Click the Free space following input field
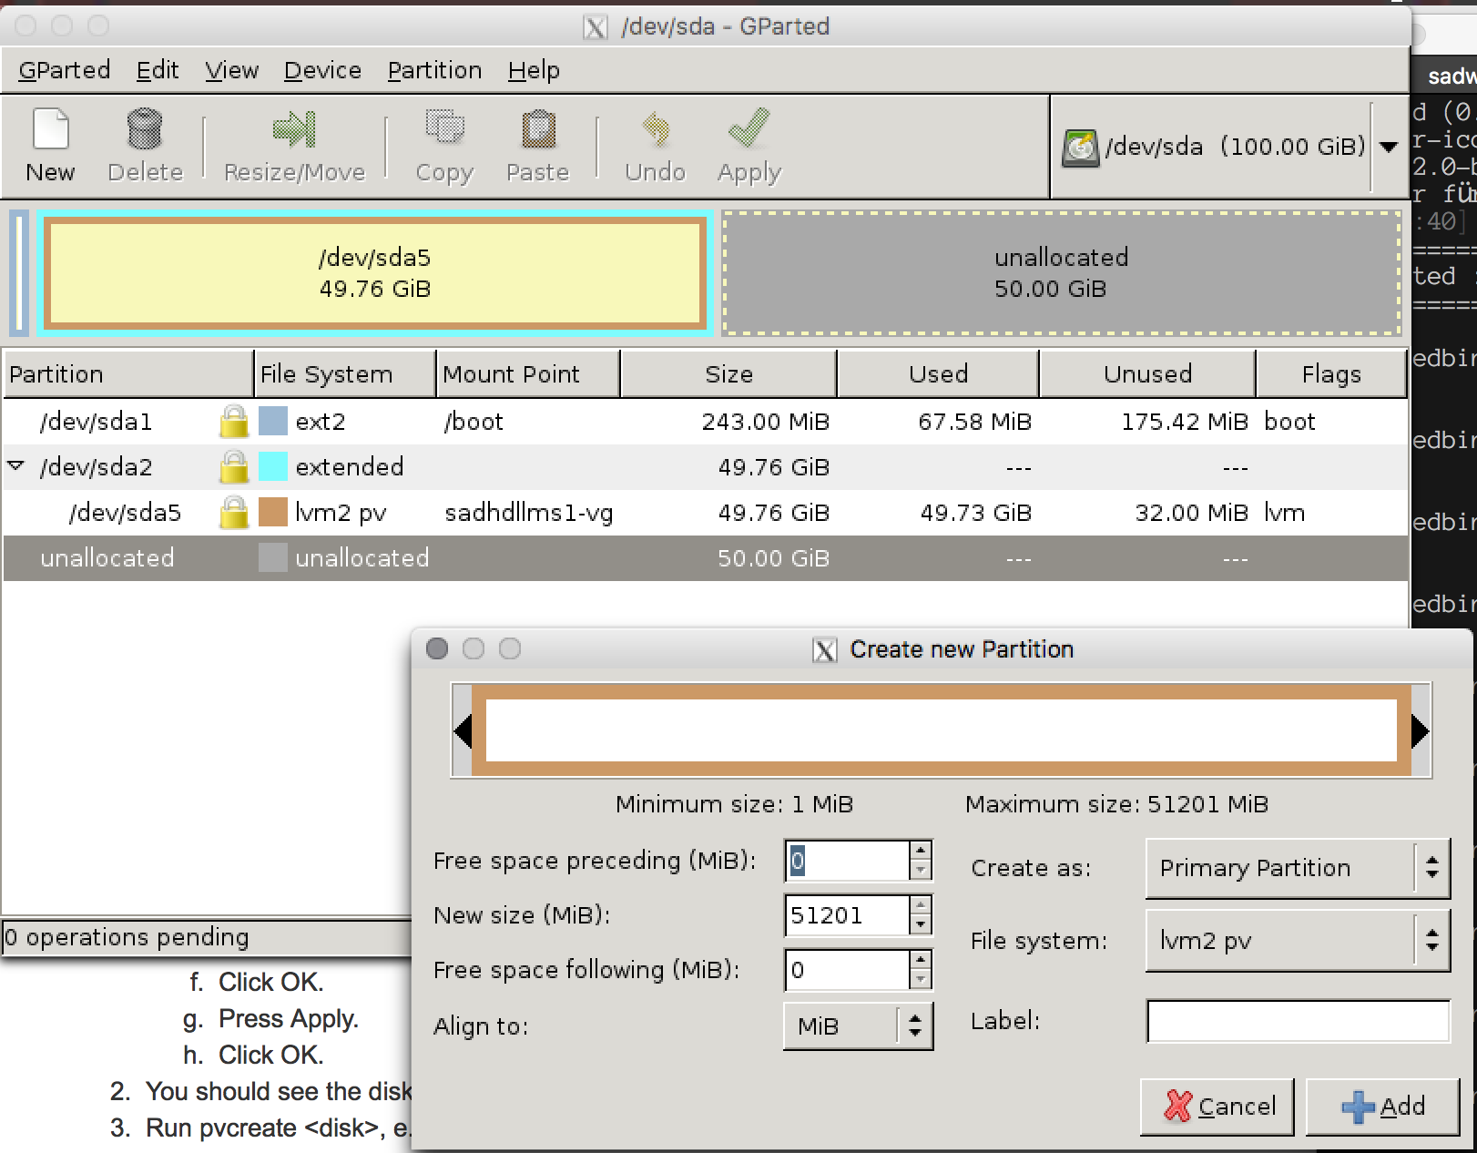Image resolution: width=1477 pixels, height=1153 pixels. pyautogui.click(x=847, y=970)
